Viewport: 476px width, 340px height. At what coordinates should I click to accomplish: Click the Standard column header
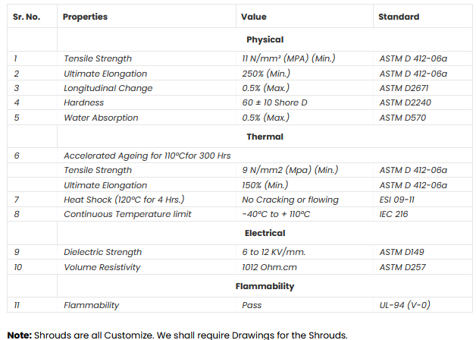[397, 17]
